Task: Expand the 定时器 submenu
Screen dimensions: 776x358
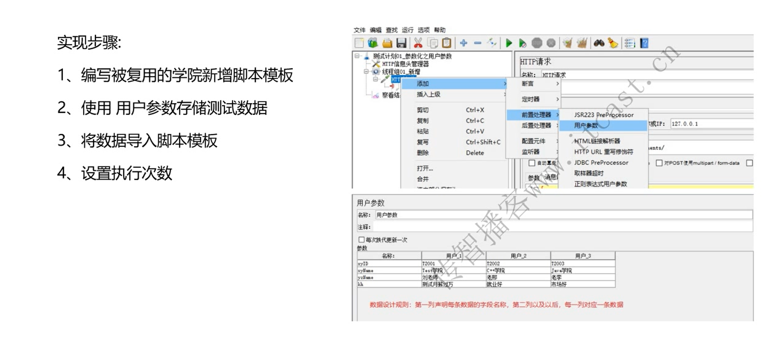Action: [533, 99]
